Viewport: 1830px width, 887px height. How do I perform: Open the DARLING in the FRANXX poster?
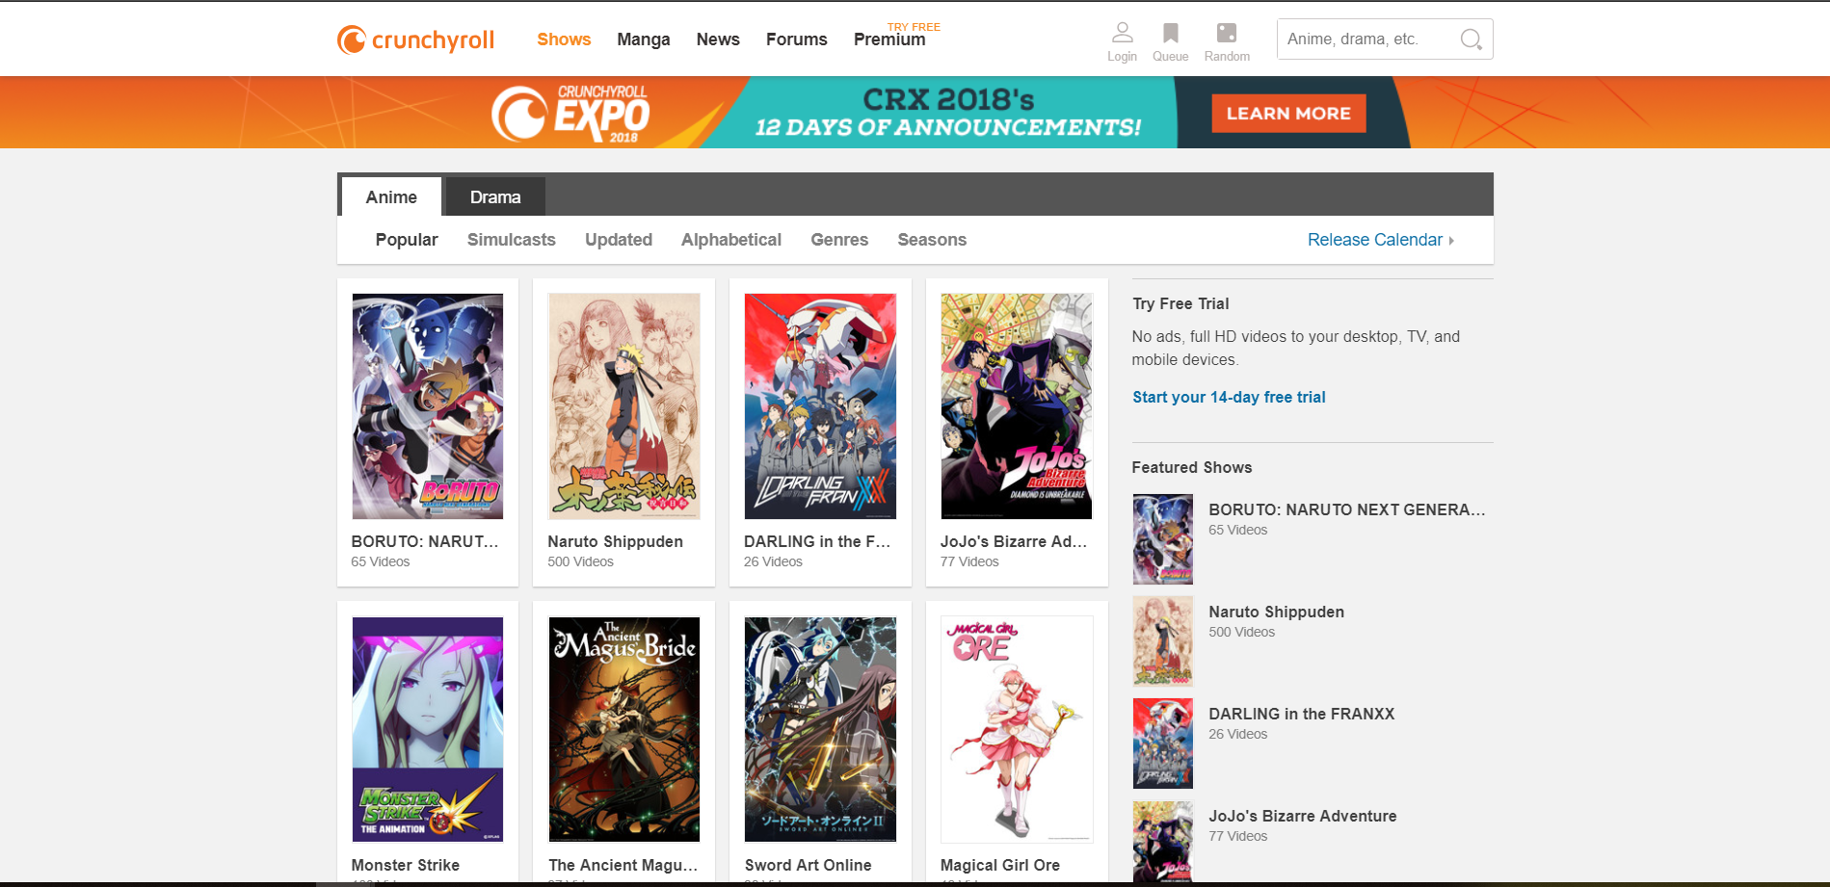(x=820, y=406)
